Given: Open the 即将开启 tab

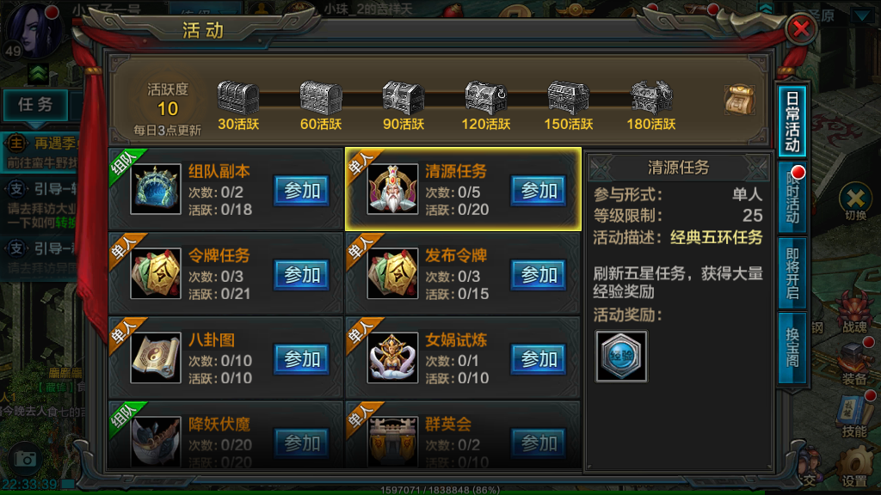Looking at the screenshot, I should click(x=792, y=273).
